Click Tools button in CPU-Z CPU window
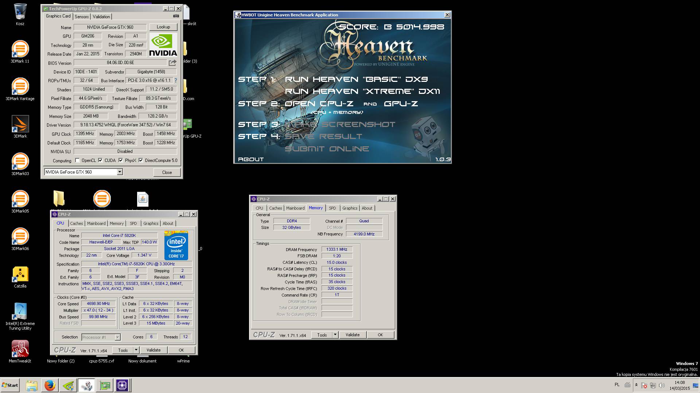The width and height of the screenshot is (700, 393). (123, 350)
